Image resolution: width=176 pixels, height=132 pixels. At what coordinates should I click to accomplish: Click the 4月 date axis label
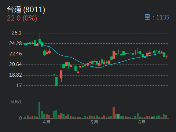[47, 122]
